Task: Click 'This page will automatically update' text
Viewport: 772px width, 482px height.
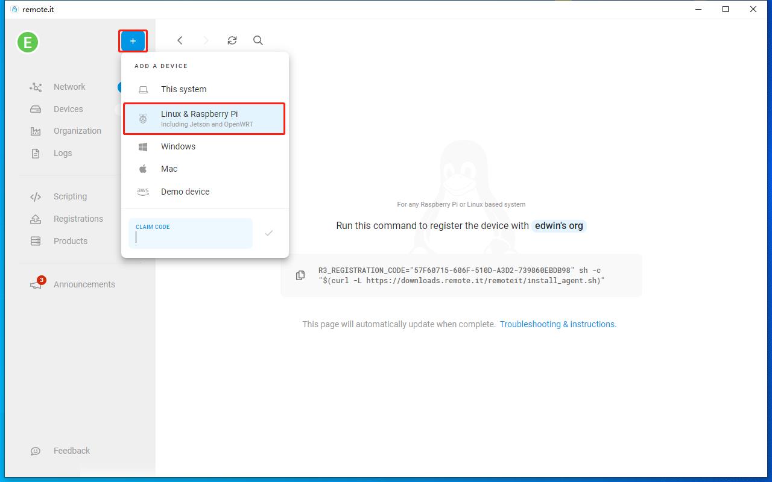Action: point(399,324)
